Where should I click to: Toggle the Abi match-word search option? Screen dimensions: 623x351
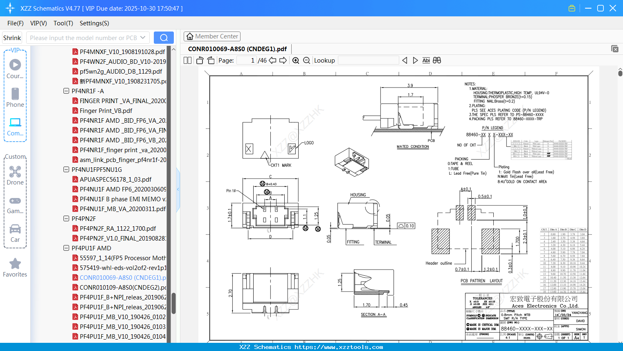tap(426, 61)
